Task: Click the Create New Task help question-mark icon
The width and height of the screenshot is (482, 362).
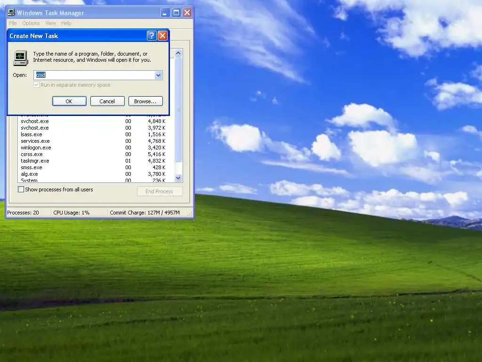Action: coord(152,36)
